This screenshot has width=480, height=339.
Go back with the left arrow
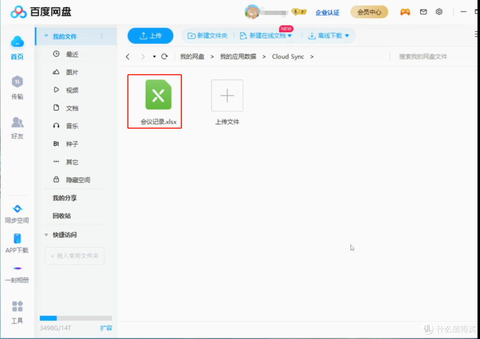point(128,56)
